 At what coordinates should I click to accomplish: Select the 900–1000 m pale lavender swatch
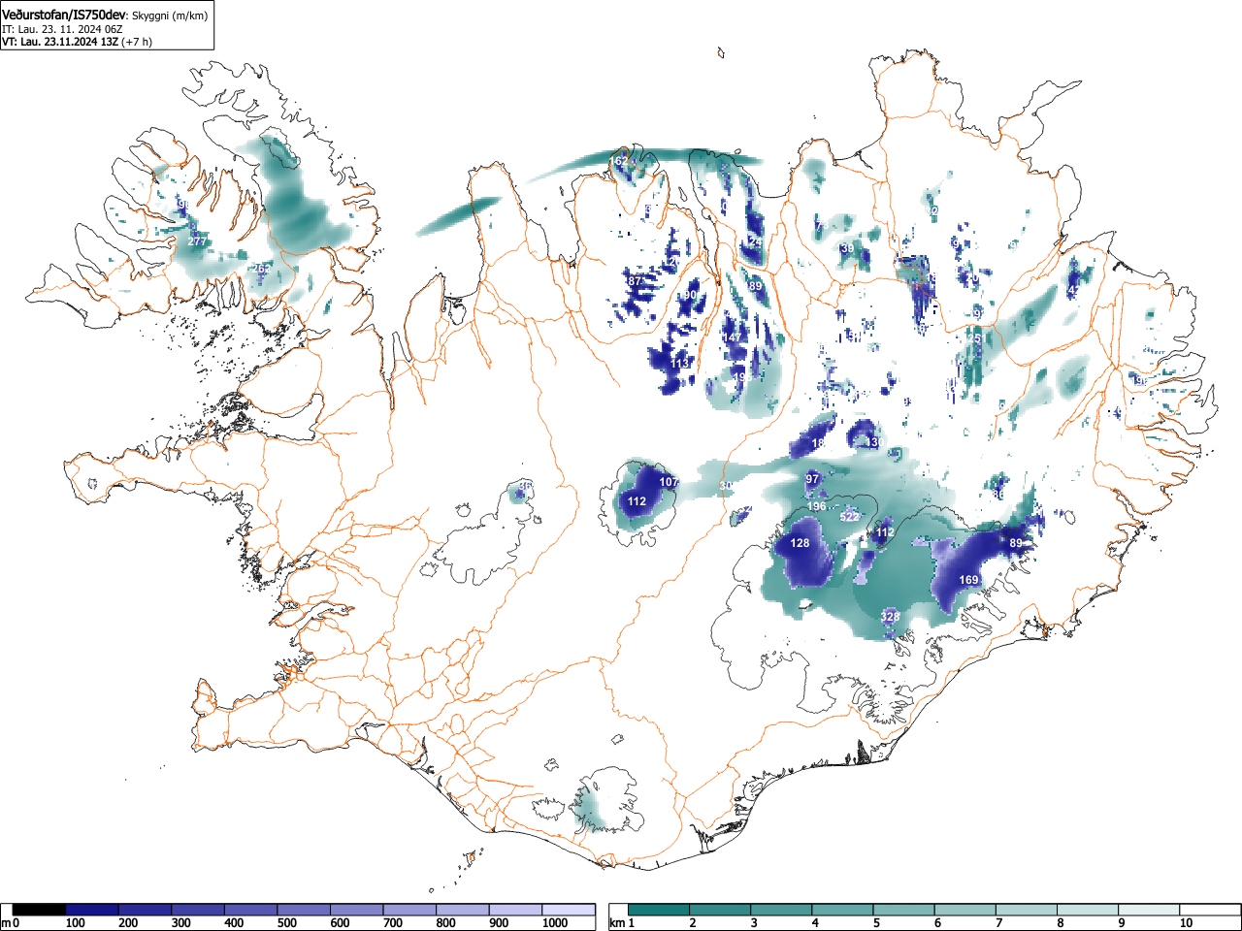515,910
